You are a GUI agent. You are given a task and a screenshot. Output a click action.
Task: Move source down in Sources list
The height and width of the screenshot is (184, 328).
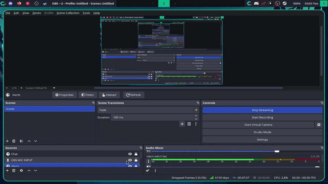pyautogui.click(x=36, y=170)
